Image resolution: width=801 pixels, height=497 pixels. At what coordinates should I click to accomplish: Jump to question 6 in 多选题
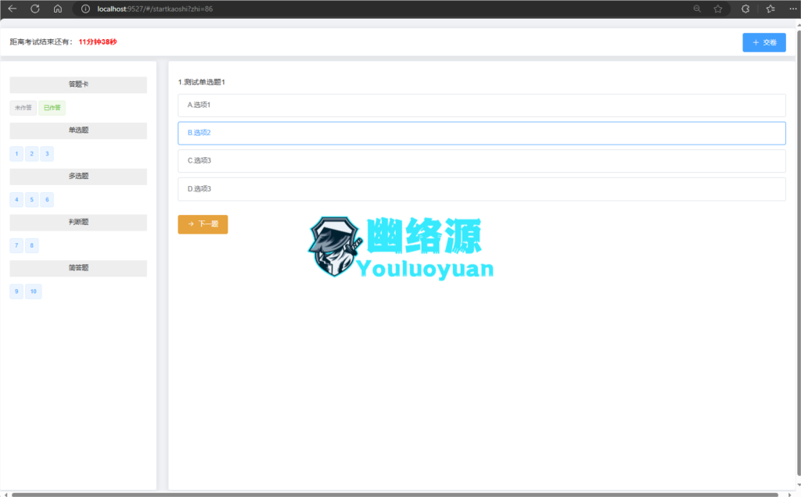click(x=47, y=199)
